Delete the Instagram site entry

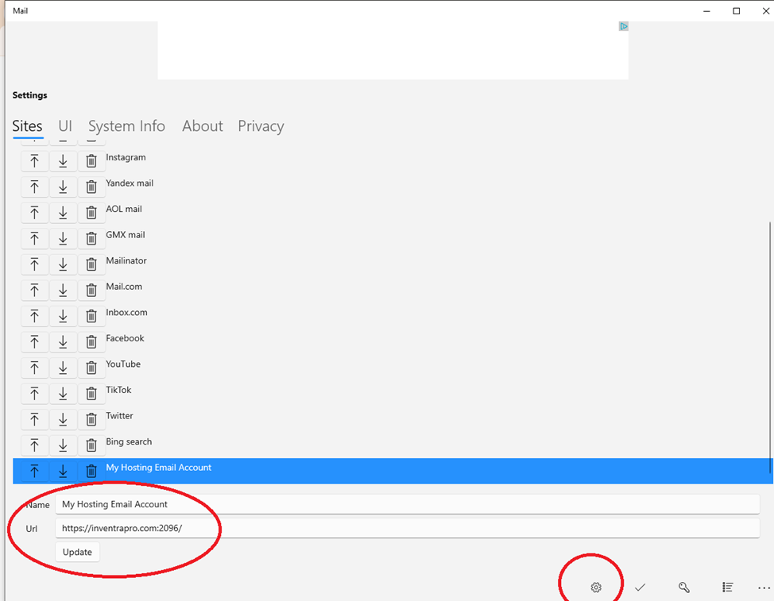91,161
